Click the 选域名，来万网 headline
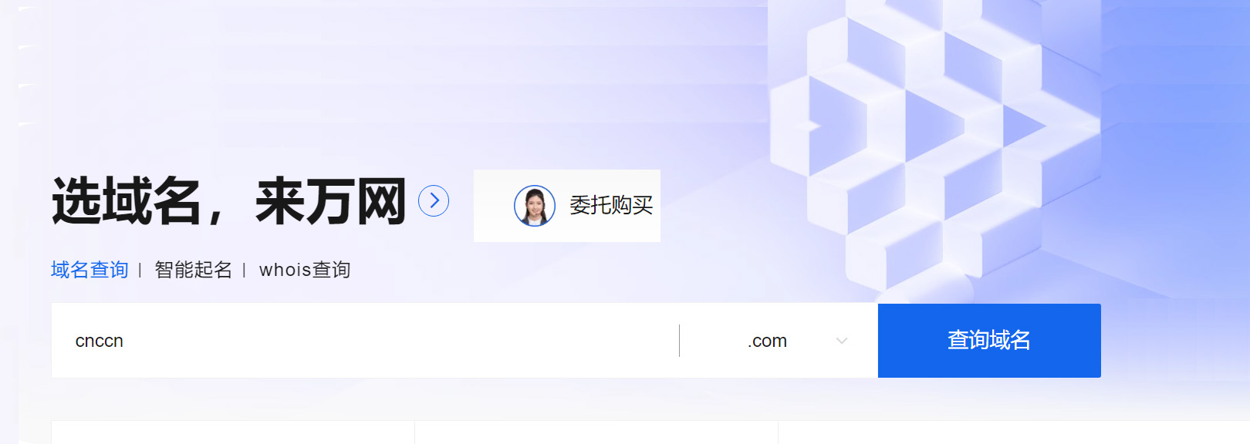Screen dimensions: 1250x444 pyautogui.click(x=229, y=201)
